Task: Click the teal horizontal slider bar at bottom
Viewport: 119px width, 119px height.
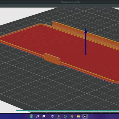Action: coord(68,111)
